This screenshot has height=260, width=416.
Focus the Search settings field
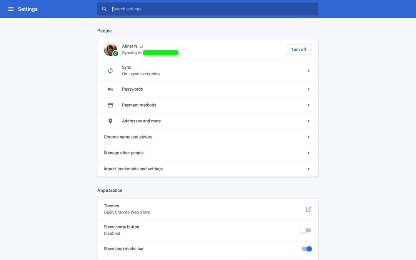[x=208, y=9]
